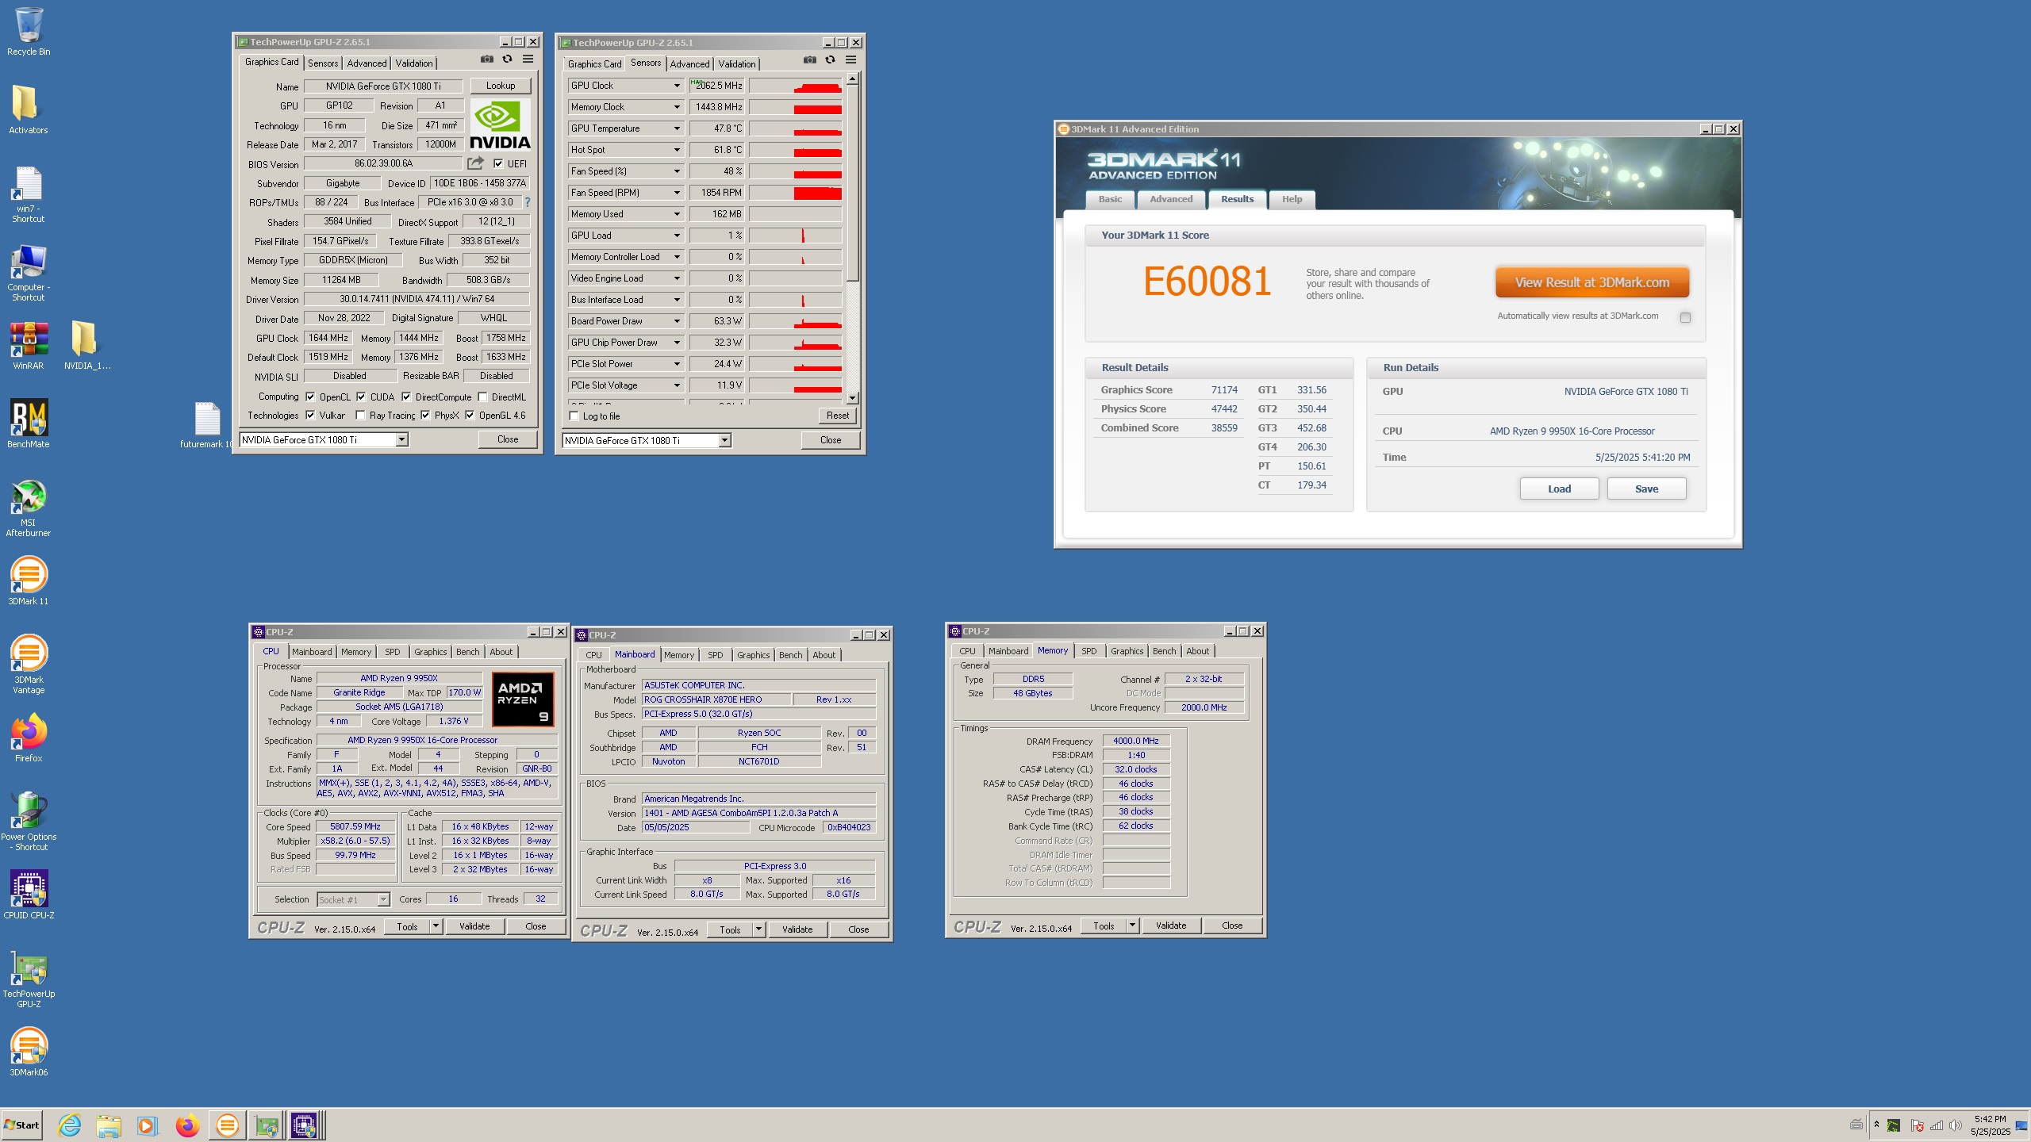Launch 3DMark 11 desktop shortcut
This screenshot has width=2031, height=1142.
pos(29,581)
